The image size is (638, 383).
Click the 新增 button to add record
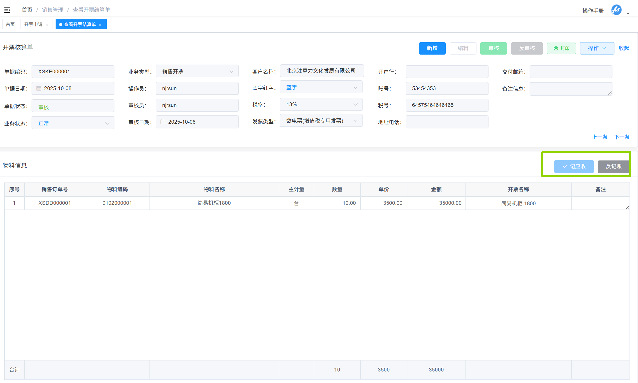tap(432, 48)
